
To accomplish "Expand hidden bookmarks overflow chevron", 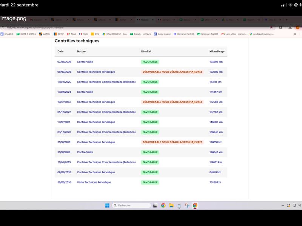I will point(295,34).
